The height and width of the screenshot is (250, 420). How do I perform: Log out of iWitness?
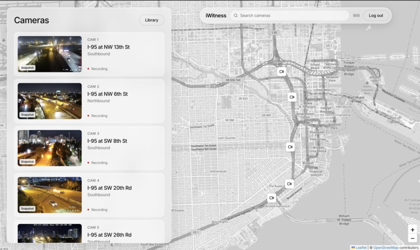(376, 16)
